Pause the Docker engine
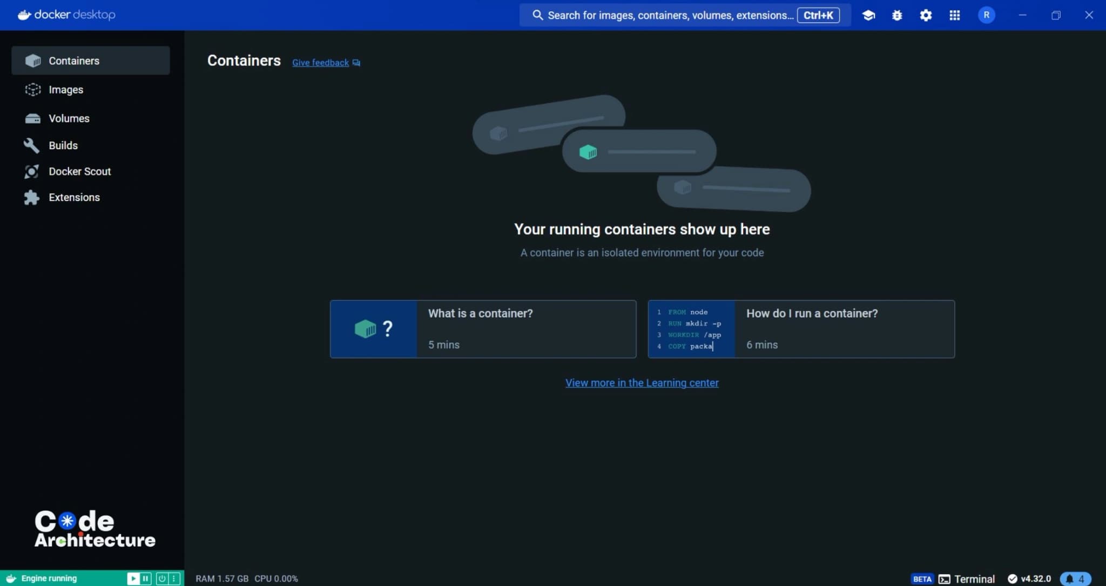The height and width of the screenshot is (586, 1106). pyautogui.click(x=145, y=578)
